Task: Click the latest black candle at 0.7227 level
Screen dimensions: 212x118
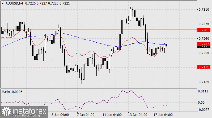Action: [167, 45]
